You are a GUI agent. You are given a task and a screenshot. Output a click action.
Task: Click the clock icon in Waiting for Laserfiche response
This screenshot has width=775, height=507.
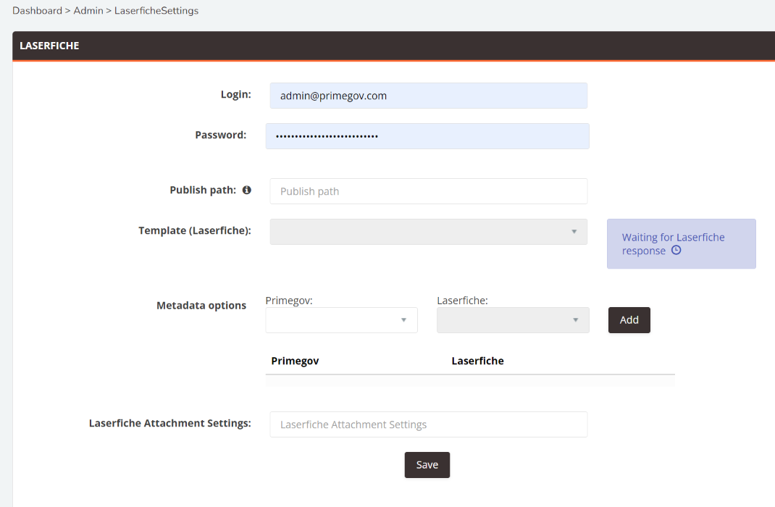click(676, 250)
